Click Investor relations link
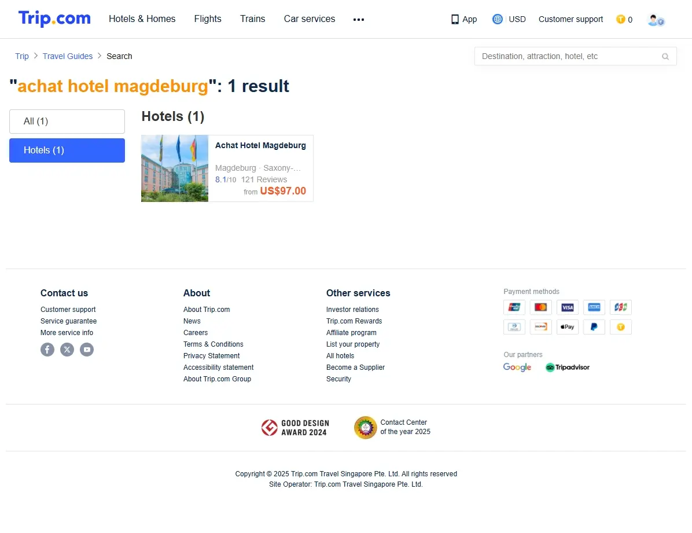The image size is (692, 533). pos(352,310)
